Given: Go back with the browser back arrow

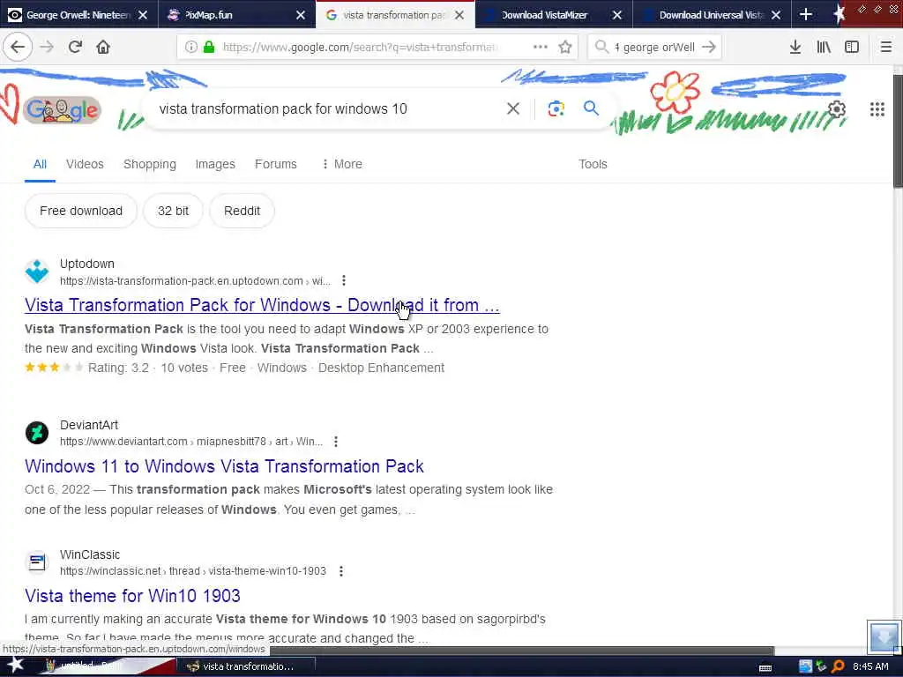Looking at the screenshot, I should point(18,47).
